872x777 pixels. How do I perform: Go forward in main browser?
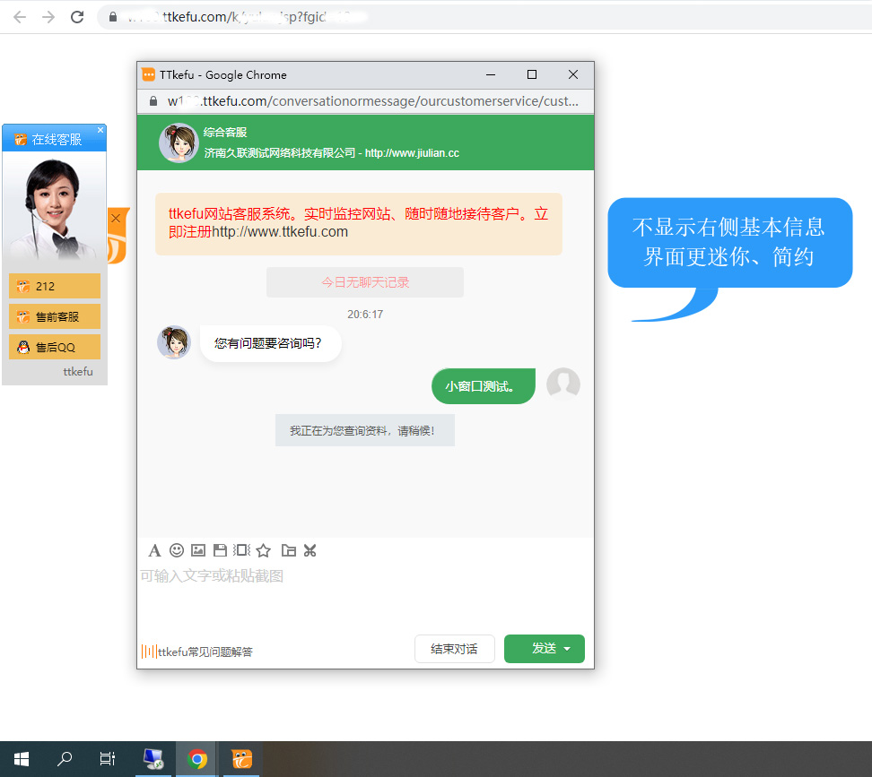[x=49, y=17]
